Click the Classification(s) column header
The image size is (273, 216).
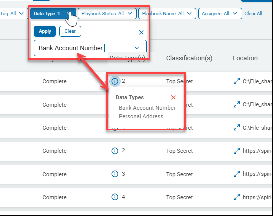point(189,58)
